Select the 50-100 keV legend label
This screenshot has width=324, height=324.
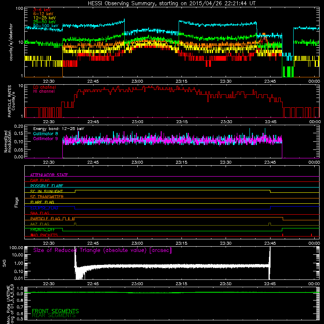(x=46, y=26)
